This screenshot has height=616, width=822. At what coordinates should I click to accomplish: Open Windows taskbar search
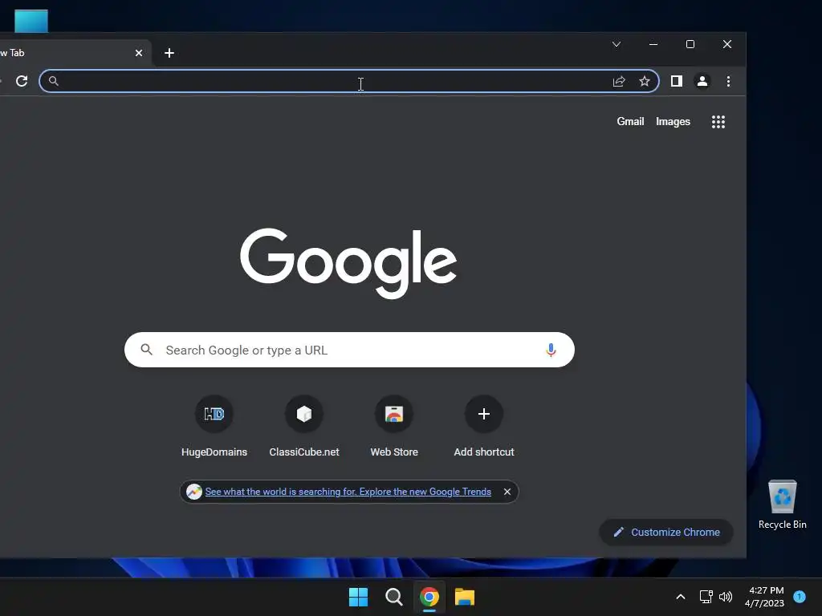pyautogui.click(x=393, y=597)
